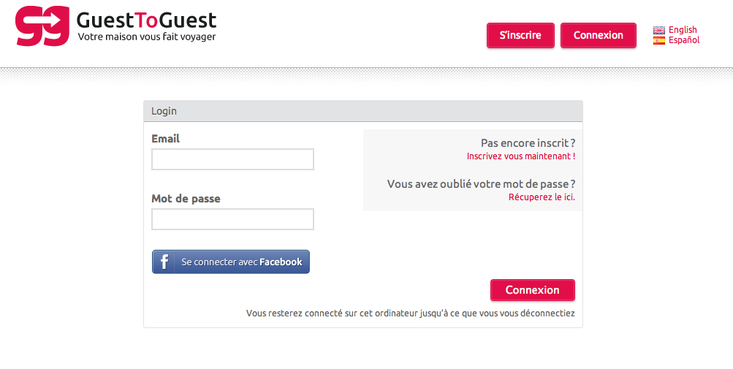Click the British flag icon
The width and height of the screenshot is (733, 369).
pyautogui.click(x=659, y=30)
